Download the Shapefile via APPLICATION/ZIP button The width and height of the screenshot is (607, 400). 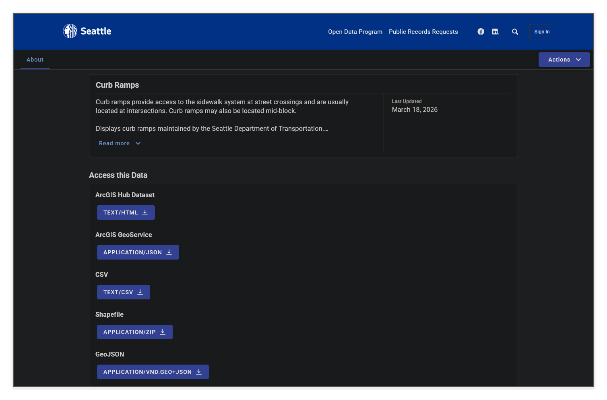click(x=134, y=332)
